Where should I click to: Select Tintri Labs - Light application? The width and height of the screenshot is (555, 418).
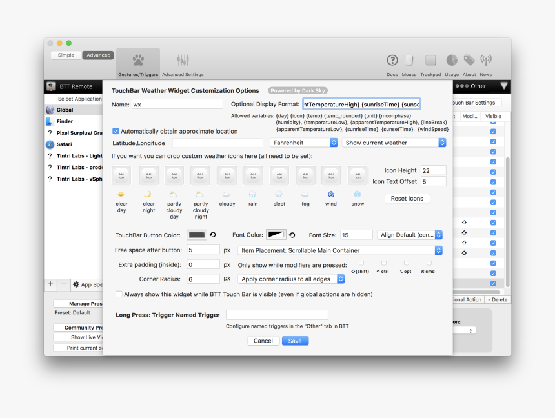74,155
